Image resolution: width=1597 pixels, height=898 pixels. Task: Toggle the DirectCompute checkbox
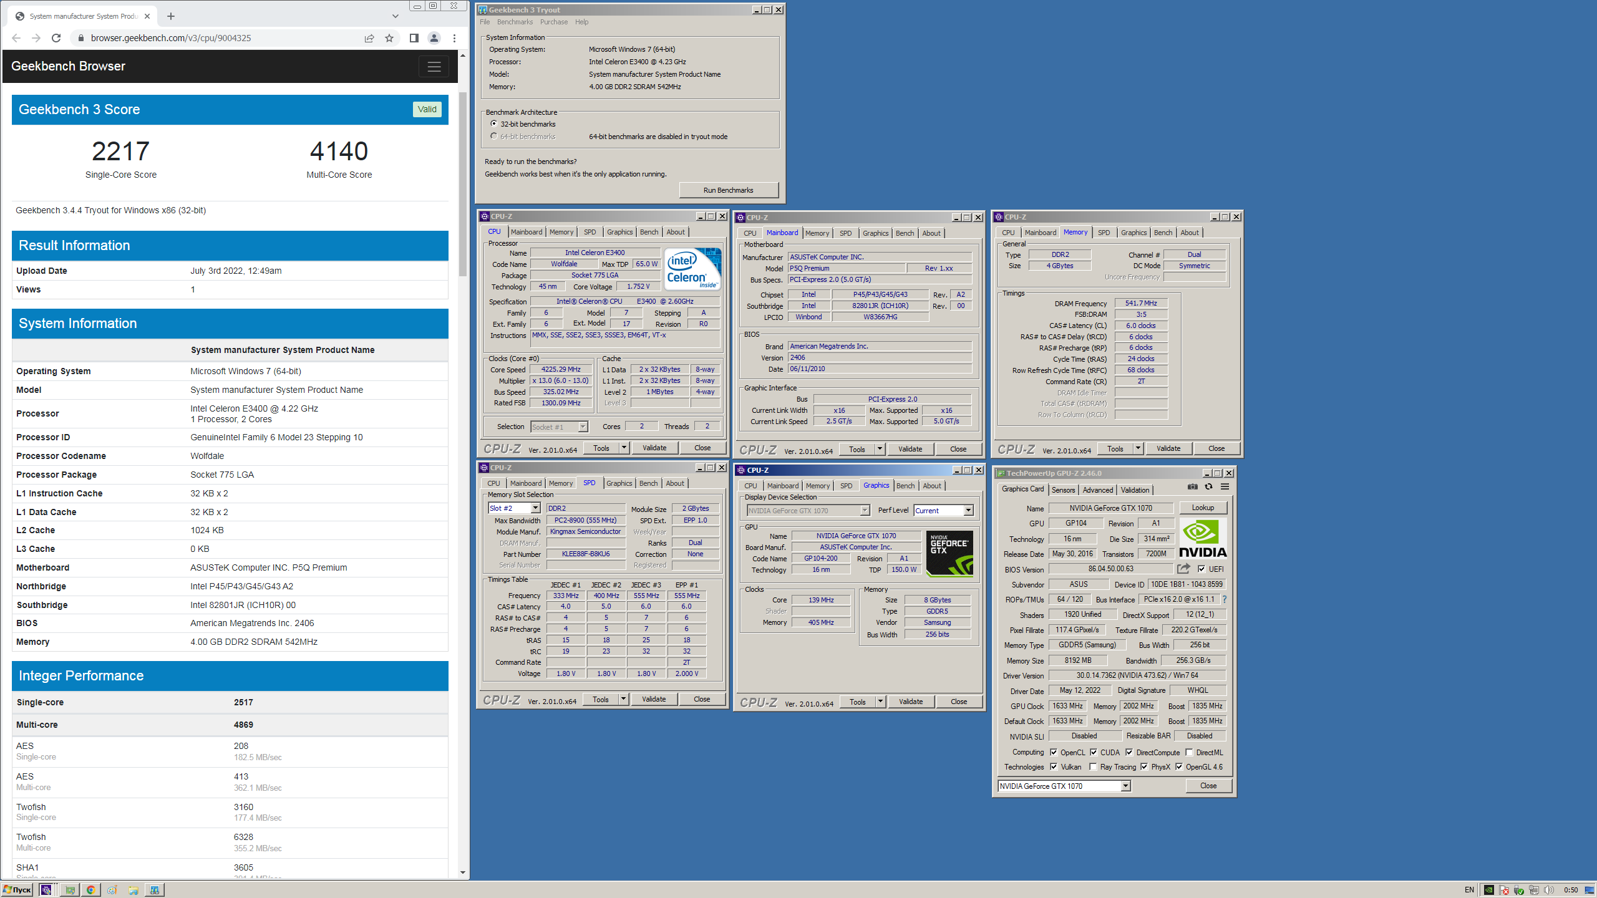(x=1129, y=753)
